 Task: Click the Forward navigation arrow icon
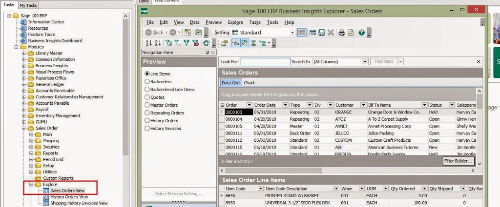point(172,33)
